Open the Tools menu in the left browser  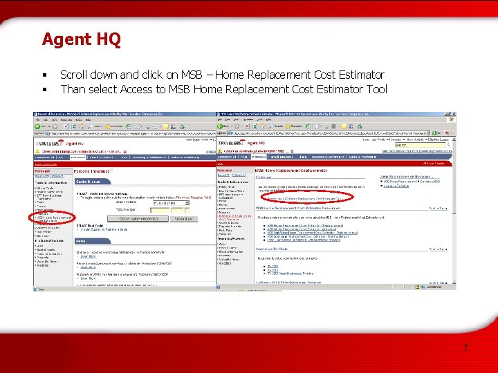pos(78,120)
